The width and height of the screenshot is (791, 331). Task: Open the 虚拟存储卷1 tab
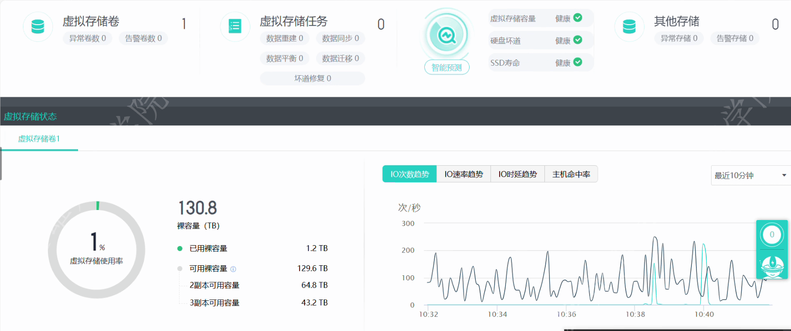click(x=39, y=139)
